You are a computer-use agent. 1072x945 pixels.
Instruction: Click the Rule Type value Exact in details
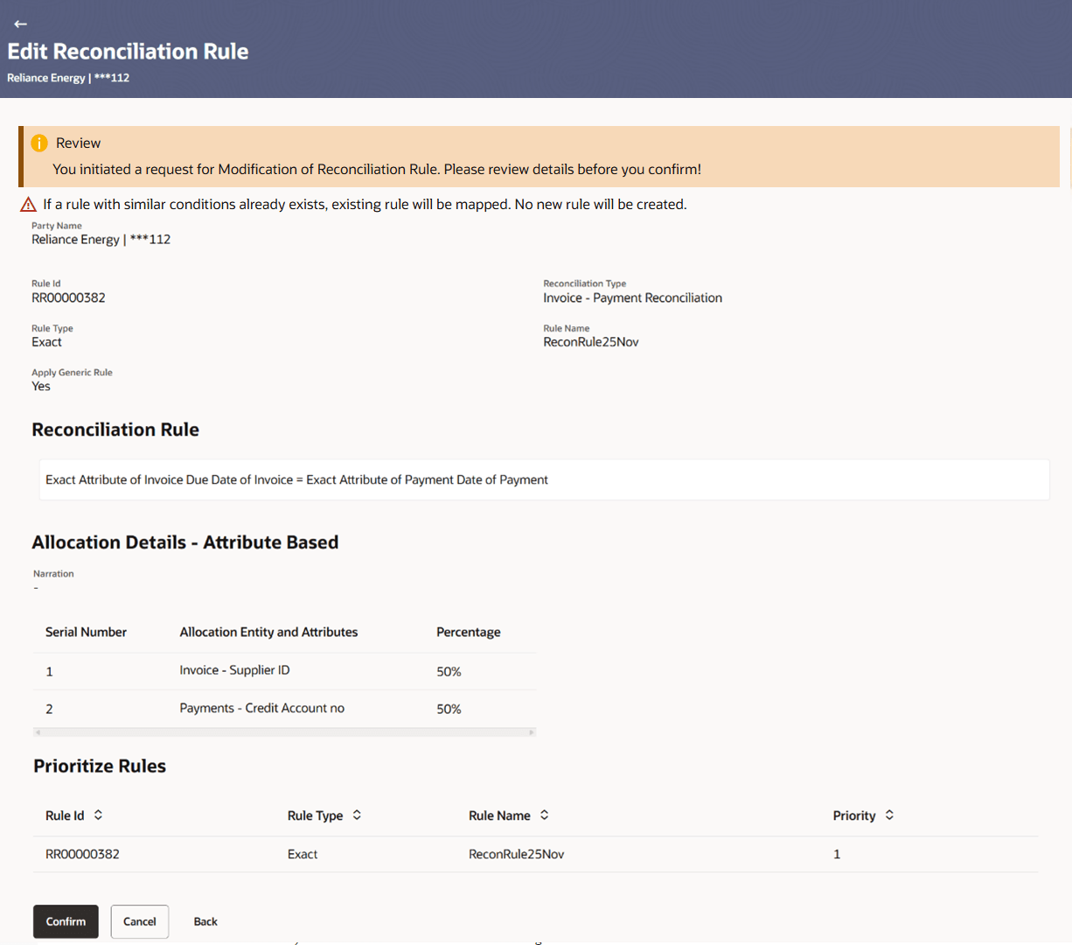point(46,342)
